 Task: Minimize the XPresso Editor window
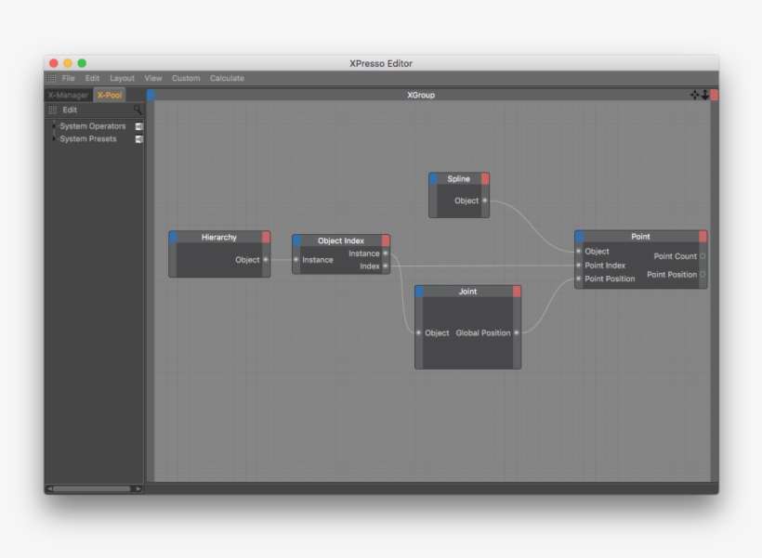point(68,63)
